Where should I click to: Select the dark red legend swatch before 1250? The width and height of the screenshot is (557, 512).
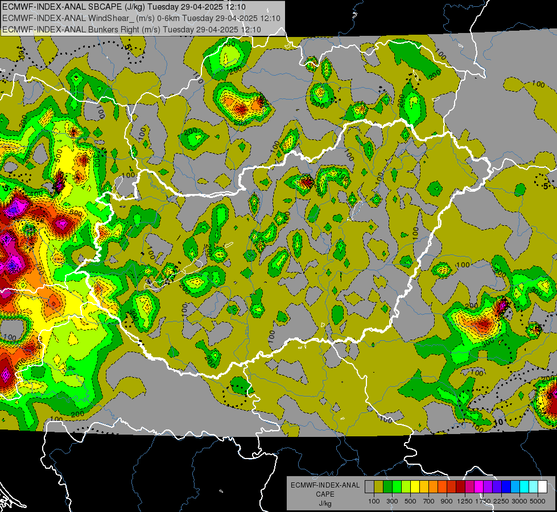pos(461,487)
